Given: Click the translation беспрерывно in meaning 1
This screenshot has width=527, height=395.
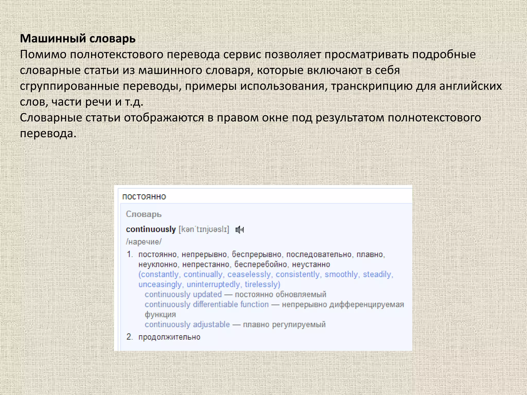Looking at the screenshot, I should 257,254.
